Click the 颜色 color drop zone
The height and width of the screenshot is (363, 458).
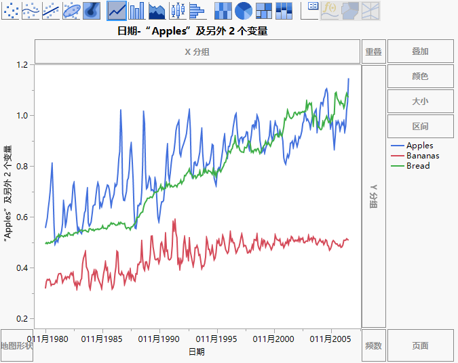tap(420, 77)
